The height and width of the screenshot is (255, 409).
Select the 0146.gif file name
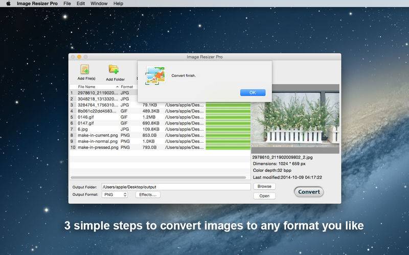pos(85,117)
